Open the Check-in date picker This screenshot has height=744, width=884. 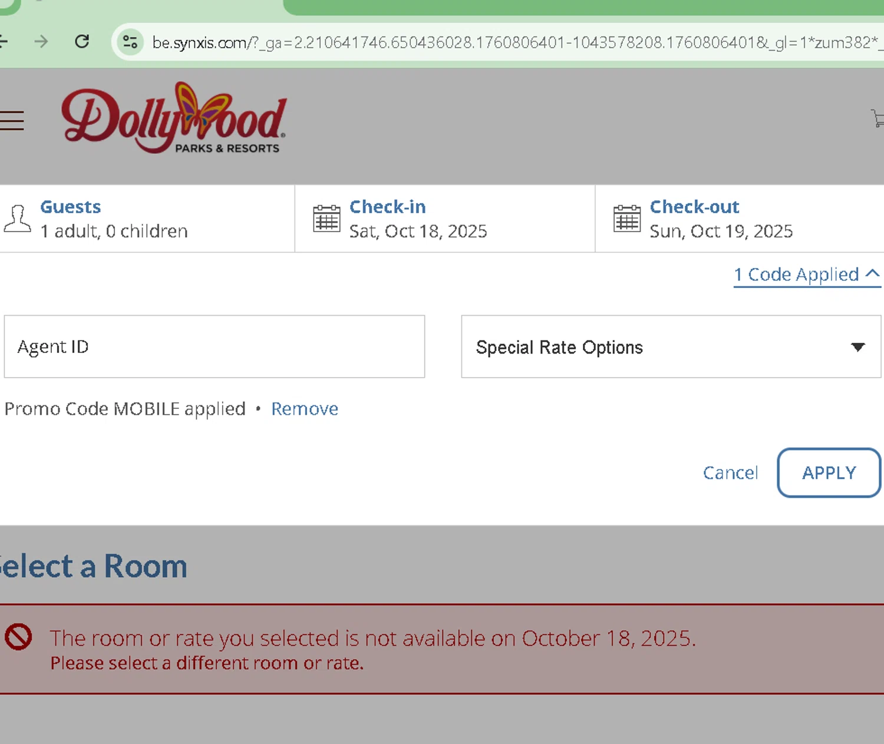[445, 219]
